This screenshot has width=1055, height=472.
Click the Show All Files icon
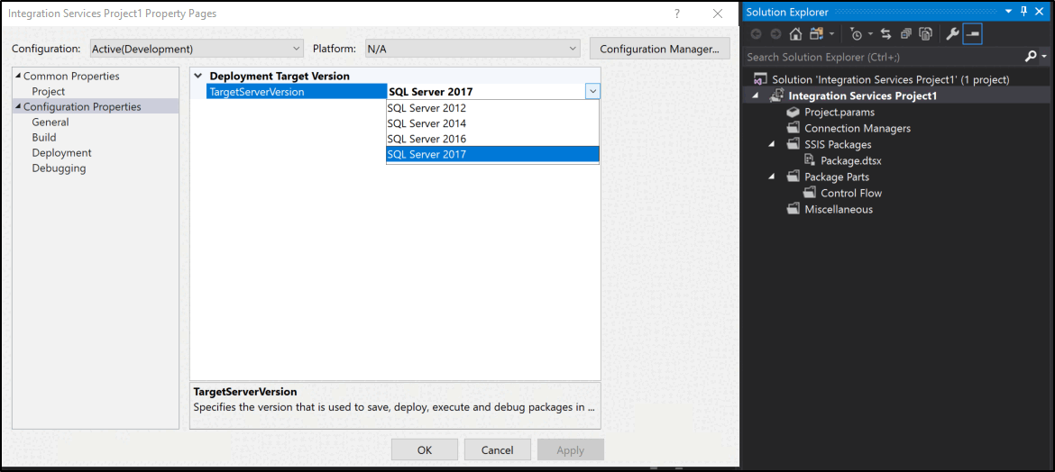[x=926, y=33]
